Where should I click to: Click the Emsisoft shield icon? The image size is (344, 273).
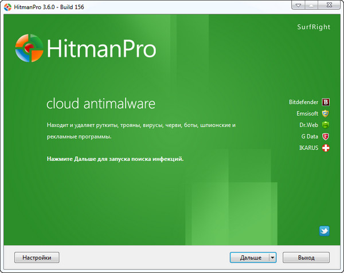(325, 114)
